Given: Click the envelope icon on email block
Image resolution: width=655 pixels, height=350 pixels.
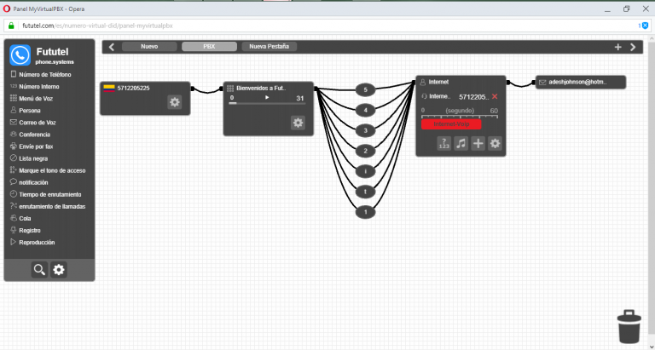Looking at the screenshot, I should click(x=542, y=83).
